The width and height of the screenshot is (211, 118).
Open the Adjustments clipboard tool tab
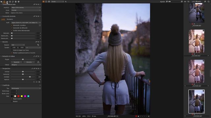pyautogui.click(x=15, y=2)
